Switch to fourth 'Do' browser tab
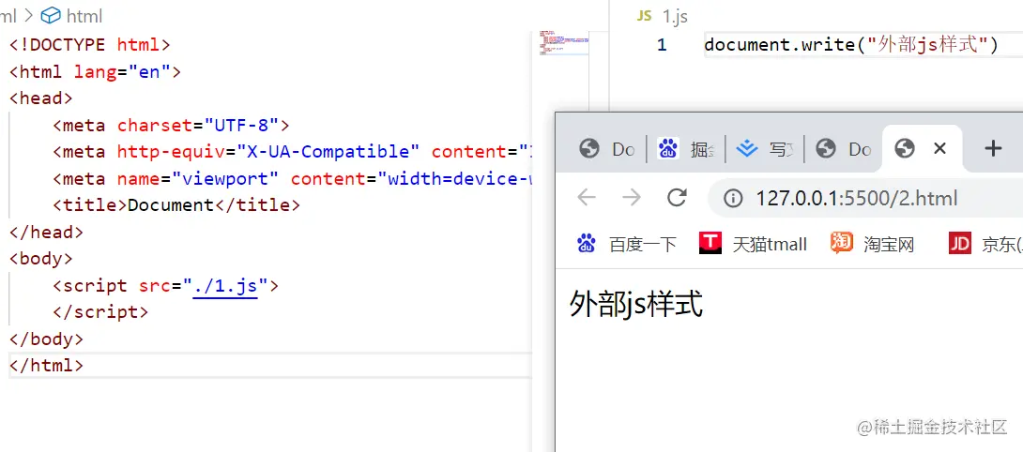 coord(843,149)
